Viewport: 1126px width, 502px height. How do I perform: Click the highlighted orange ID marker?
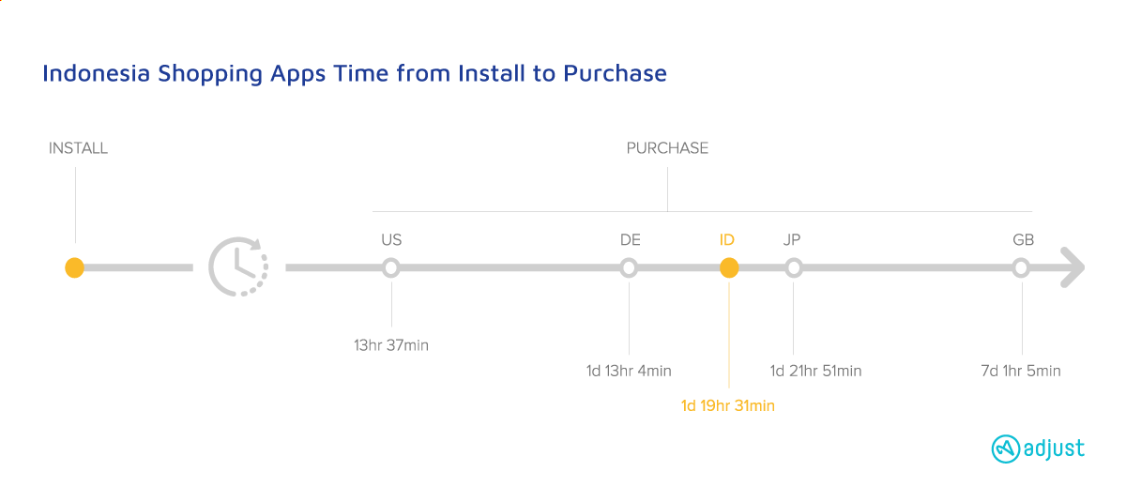(x=728, y=268)
